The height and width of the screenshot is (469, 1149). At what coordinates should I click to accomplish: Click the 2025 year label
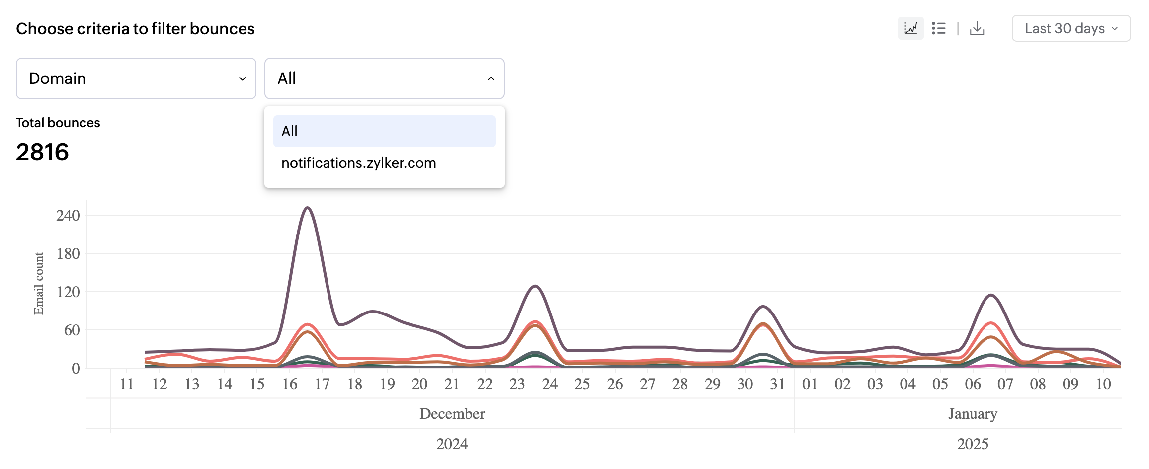point(972,443)
